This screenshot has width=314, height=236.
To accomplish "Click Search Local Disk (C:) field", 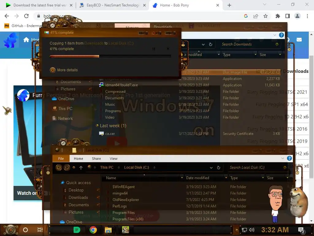I will pos(257,167).
